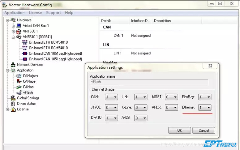Maximize the Vector Hardware Config window
240x150 pixels.
tap(220, 3)
